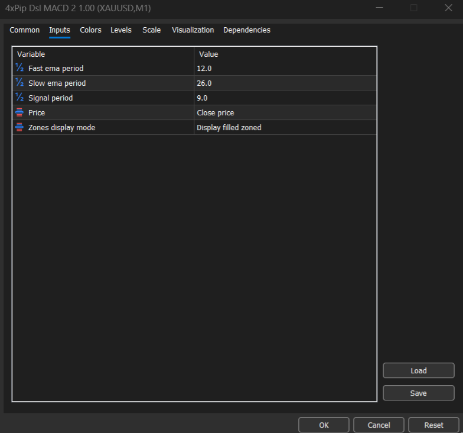
Task: Open the Dependencies tab
Action: [x=247, y=30]
